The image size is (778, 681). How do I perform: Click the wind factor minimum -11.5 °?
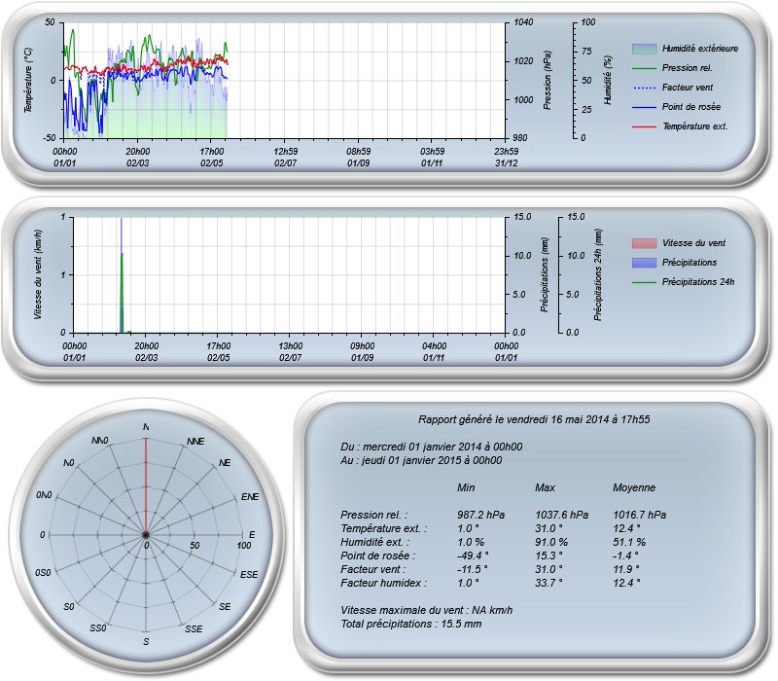[473, 570]
